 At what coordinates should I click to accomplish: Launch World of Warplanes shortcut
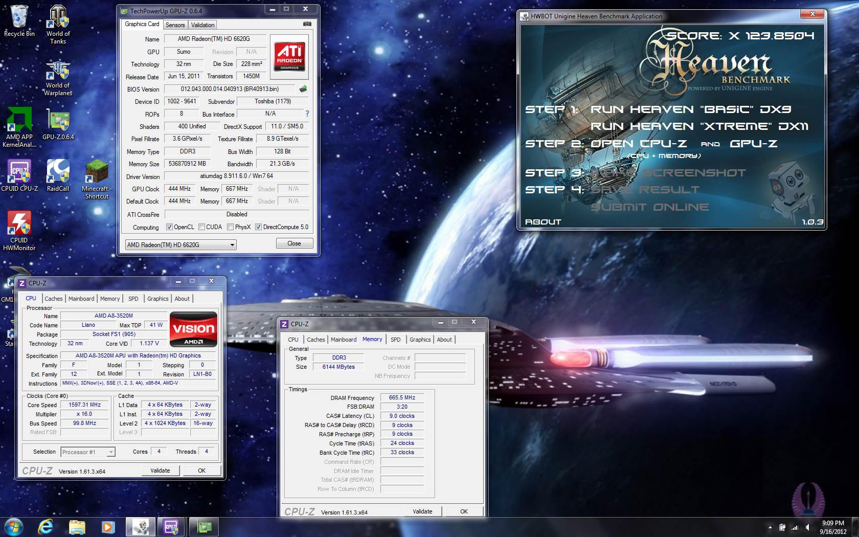[58, 78]
